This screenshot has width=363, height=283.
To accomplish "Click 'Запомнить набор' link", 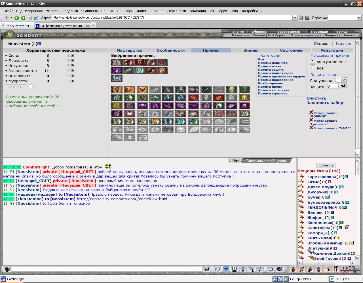I will click(x=325, y=103).
